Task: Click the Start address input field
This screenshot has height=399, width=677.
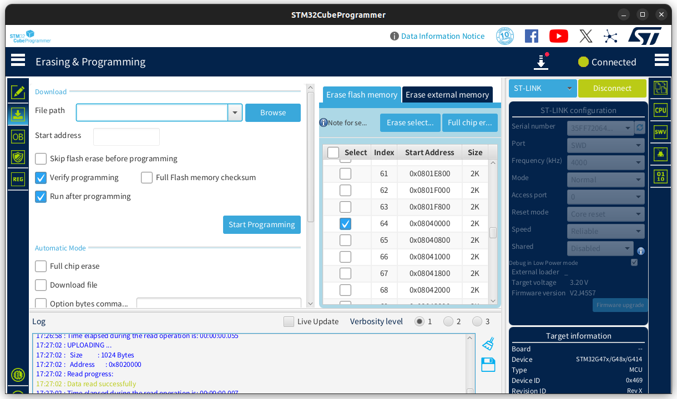Action: 127,136
